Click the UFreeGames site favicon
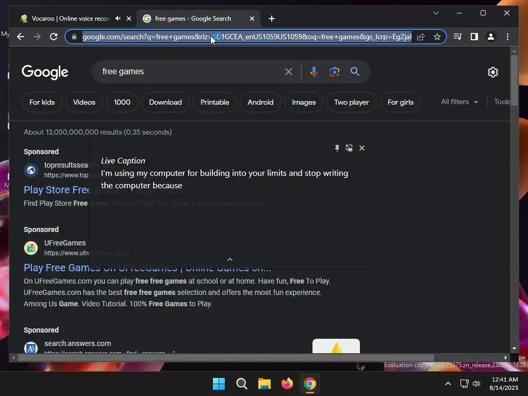The height and width of the screenshot is (396, 528). 30,248
